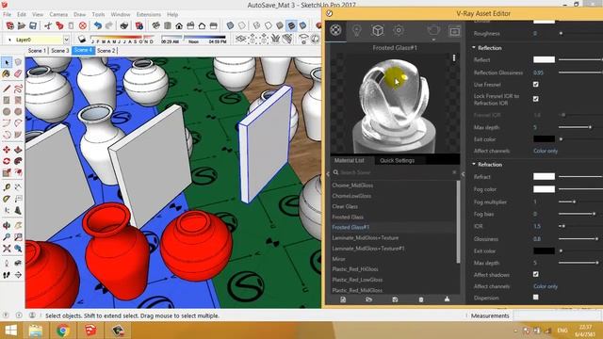Select the Orbit tool
The image size is (603, 339).
(7, 225)
